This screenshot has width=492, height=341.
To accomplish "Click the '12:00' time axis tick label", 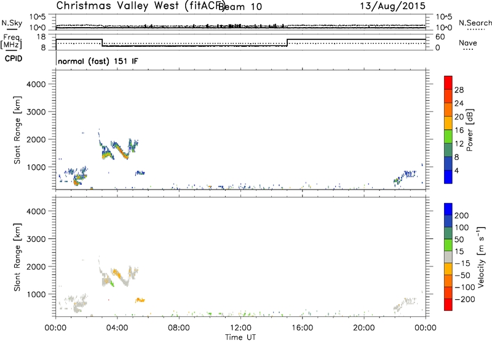I will 240,328.
